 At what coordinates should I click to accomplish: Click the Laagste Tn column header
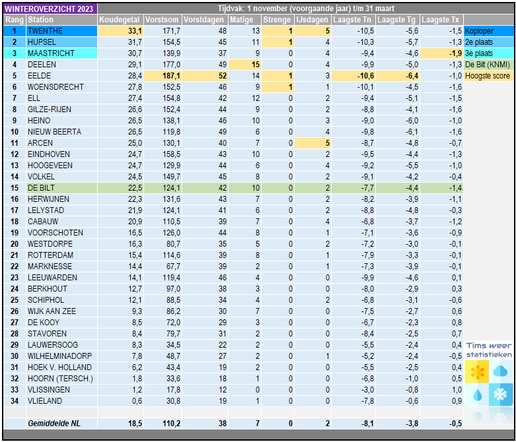pos(353,20)
